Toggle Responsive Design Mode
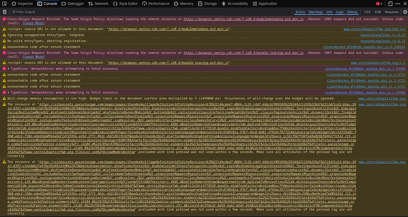Viewport: 408px width, 217px height. (390, 4)
